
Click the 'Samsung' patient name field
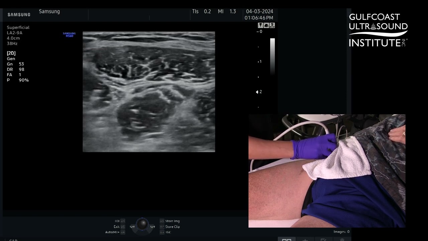[49, 11]
